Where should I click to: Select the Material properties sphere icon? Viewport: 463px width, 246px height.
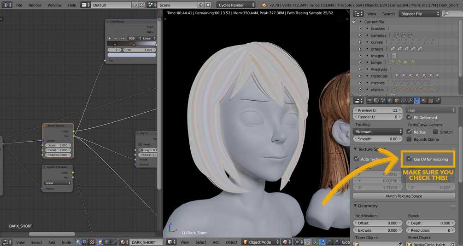click(x=424, y=101)
